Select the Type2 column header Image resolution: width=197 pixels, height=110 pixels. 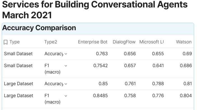(x=51, y=42)
